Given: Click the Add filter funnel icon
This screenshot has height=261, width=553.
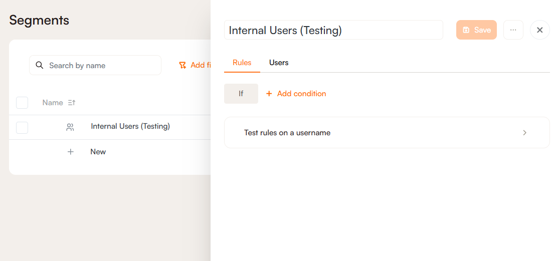Looking at the screenshot, I should point(182,65).
